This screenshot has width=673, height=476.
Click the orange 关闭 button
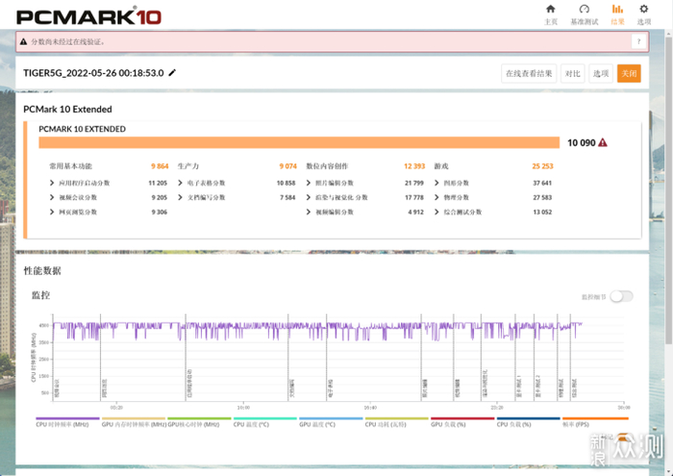629,73
